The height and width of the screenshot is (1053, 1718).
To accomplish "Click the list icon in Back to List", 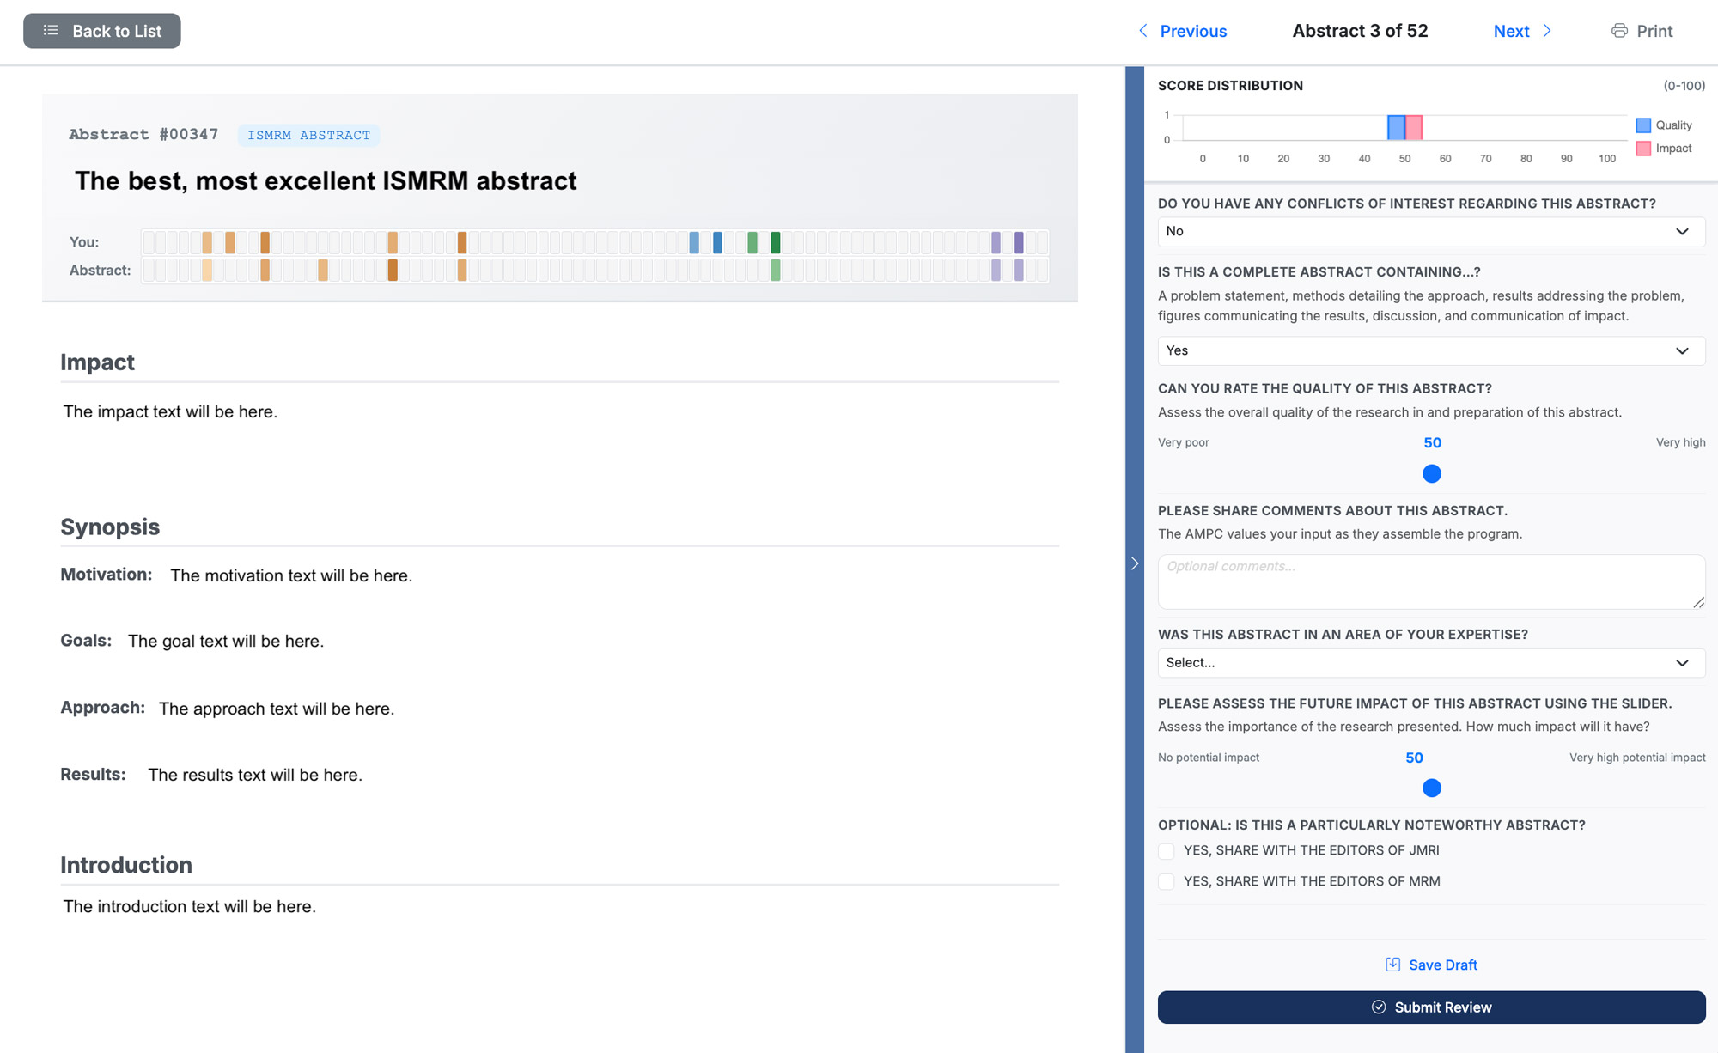I will (x=51, y=31).
